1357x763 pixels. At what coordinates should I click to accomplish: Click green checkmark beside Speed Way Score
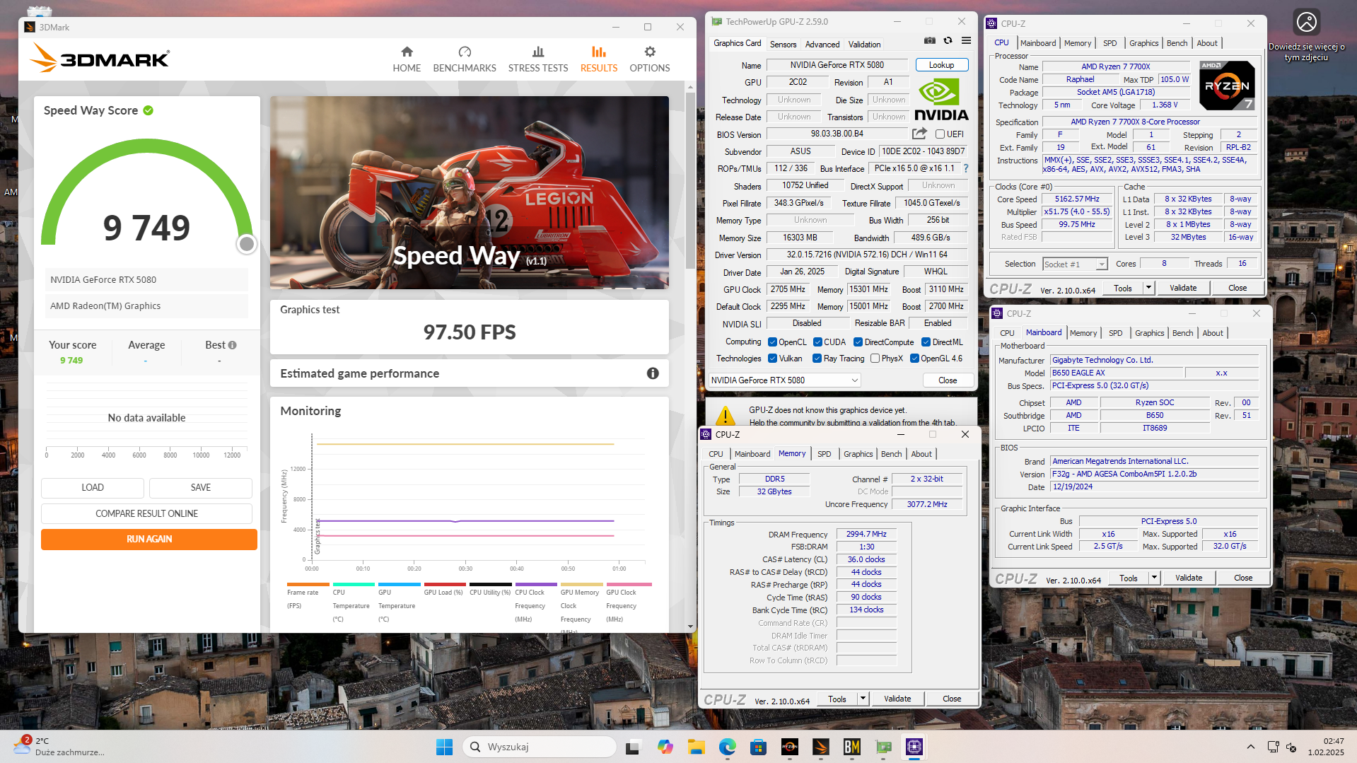tap(148, 110)
